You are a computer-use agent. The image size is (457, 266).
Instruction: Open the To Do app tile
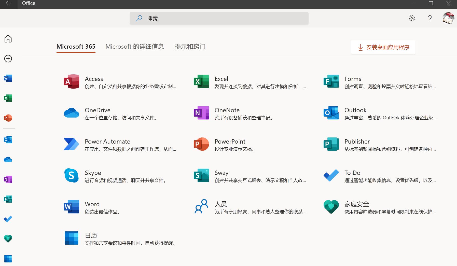click(x=379, y=176)
